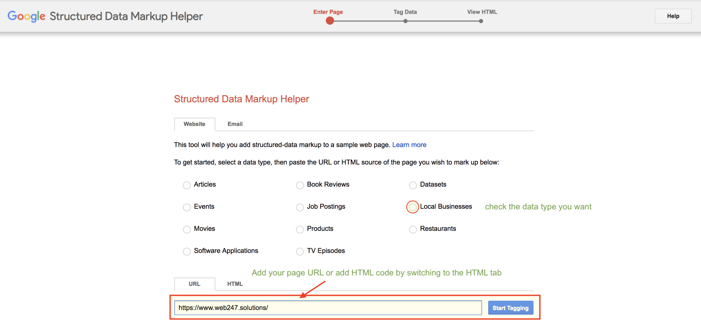Select the Website tab
The width and height of the screenshot is (701, 328).
click(x=194, y=124)
